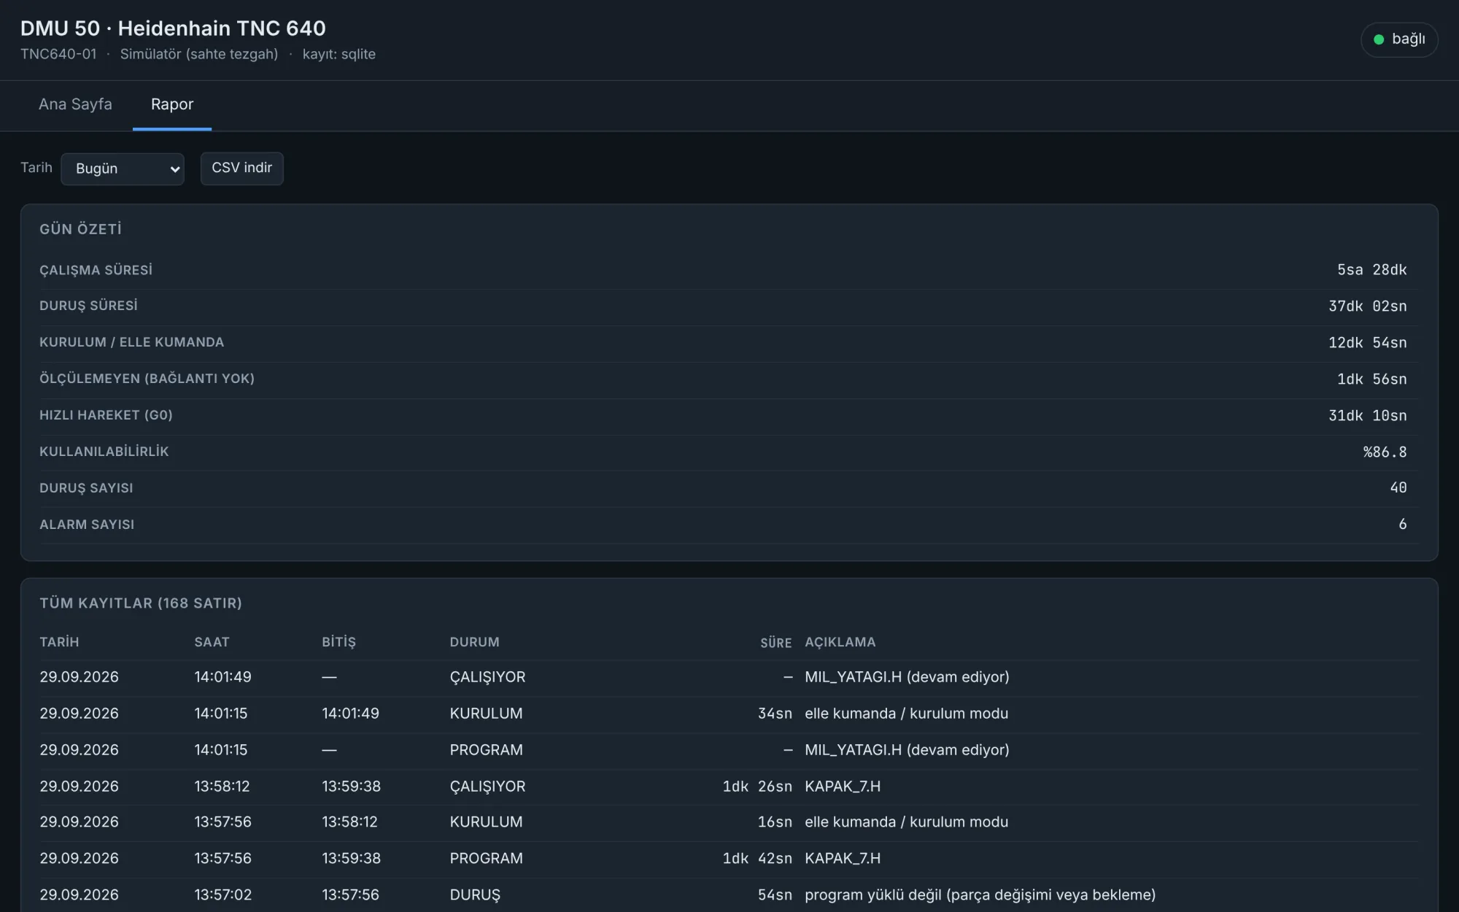1459x912 pixels.
Task: Click the DMU 50 · Heidenhain TNC 640 title
Action: (173, 28)
